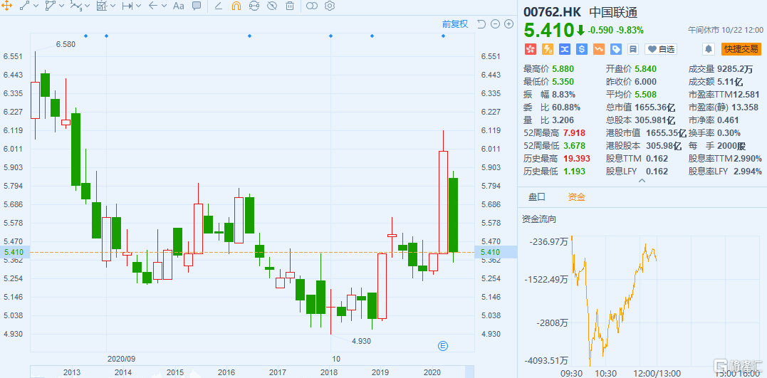Toggle hide drawings eye icon
The image size is (767, 378).
point(272,6)
